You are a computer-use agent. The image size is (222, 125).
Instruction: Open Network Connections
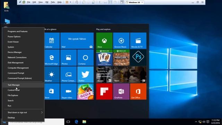pyautogui.click(x=23, y=57)
